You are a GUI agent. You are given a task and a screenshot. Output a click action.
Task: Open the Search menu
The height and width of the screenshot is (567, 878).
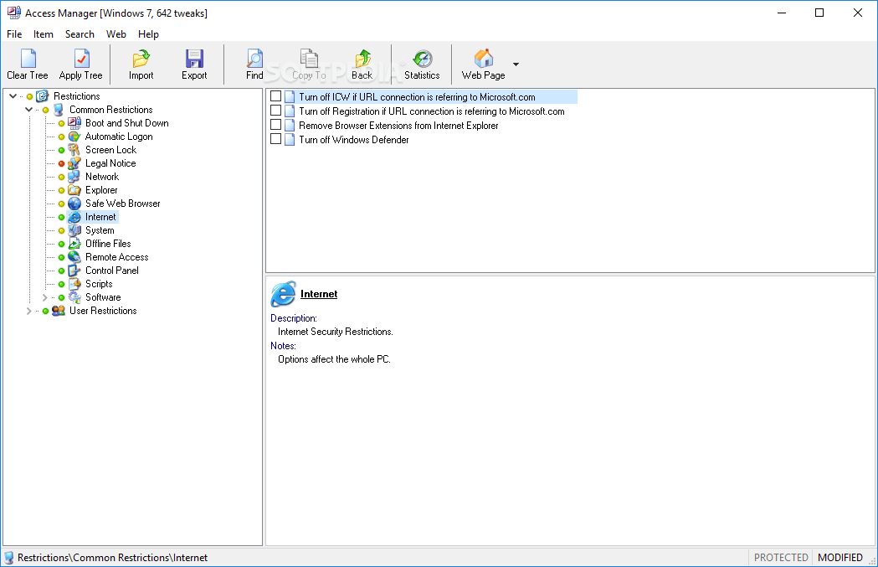80,34
